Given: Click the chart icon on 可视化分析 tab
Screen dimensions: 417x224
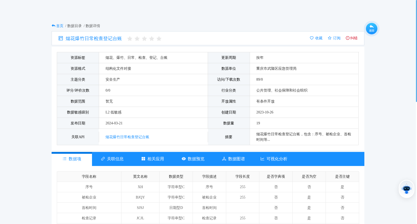Looking at the screenshot, I should pyautogui.click(x=262, y=159).
